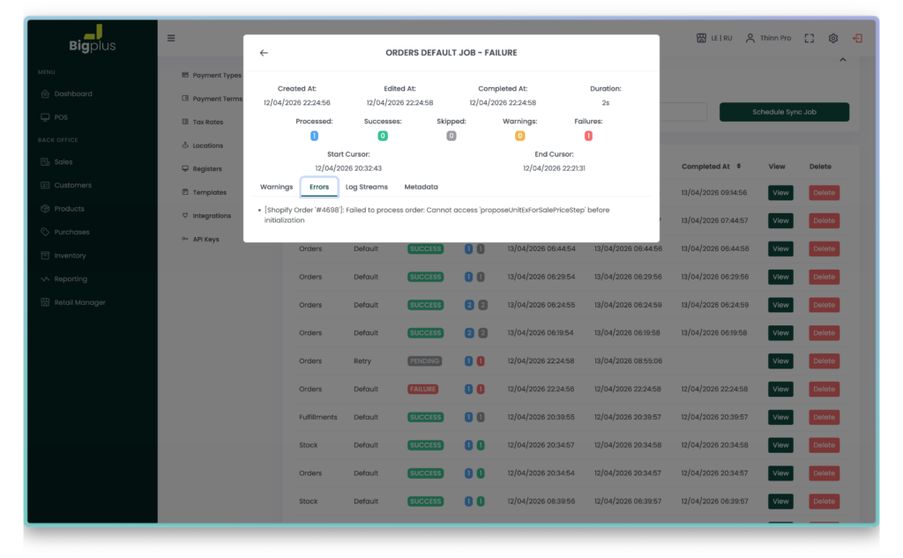This screenshot has height=558, width=903.
Task: View the Fulfillments job row
Action: 780,417
